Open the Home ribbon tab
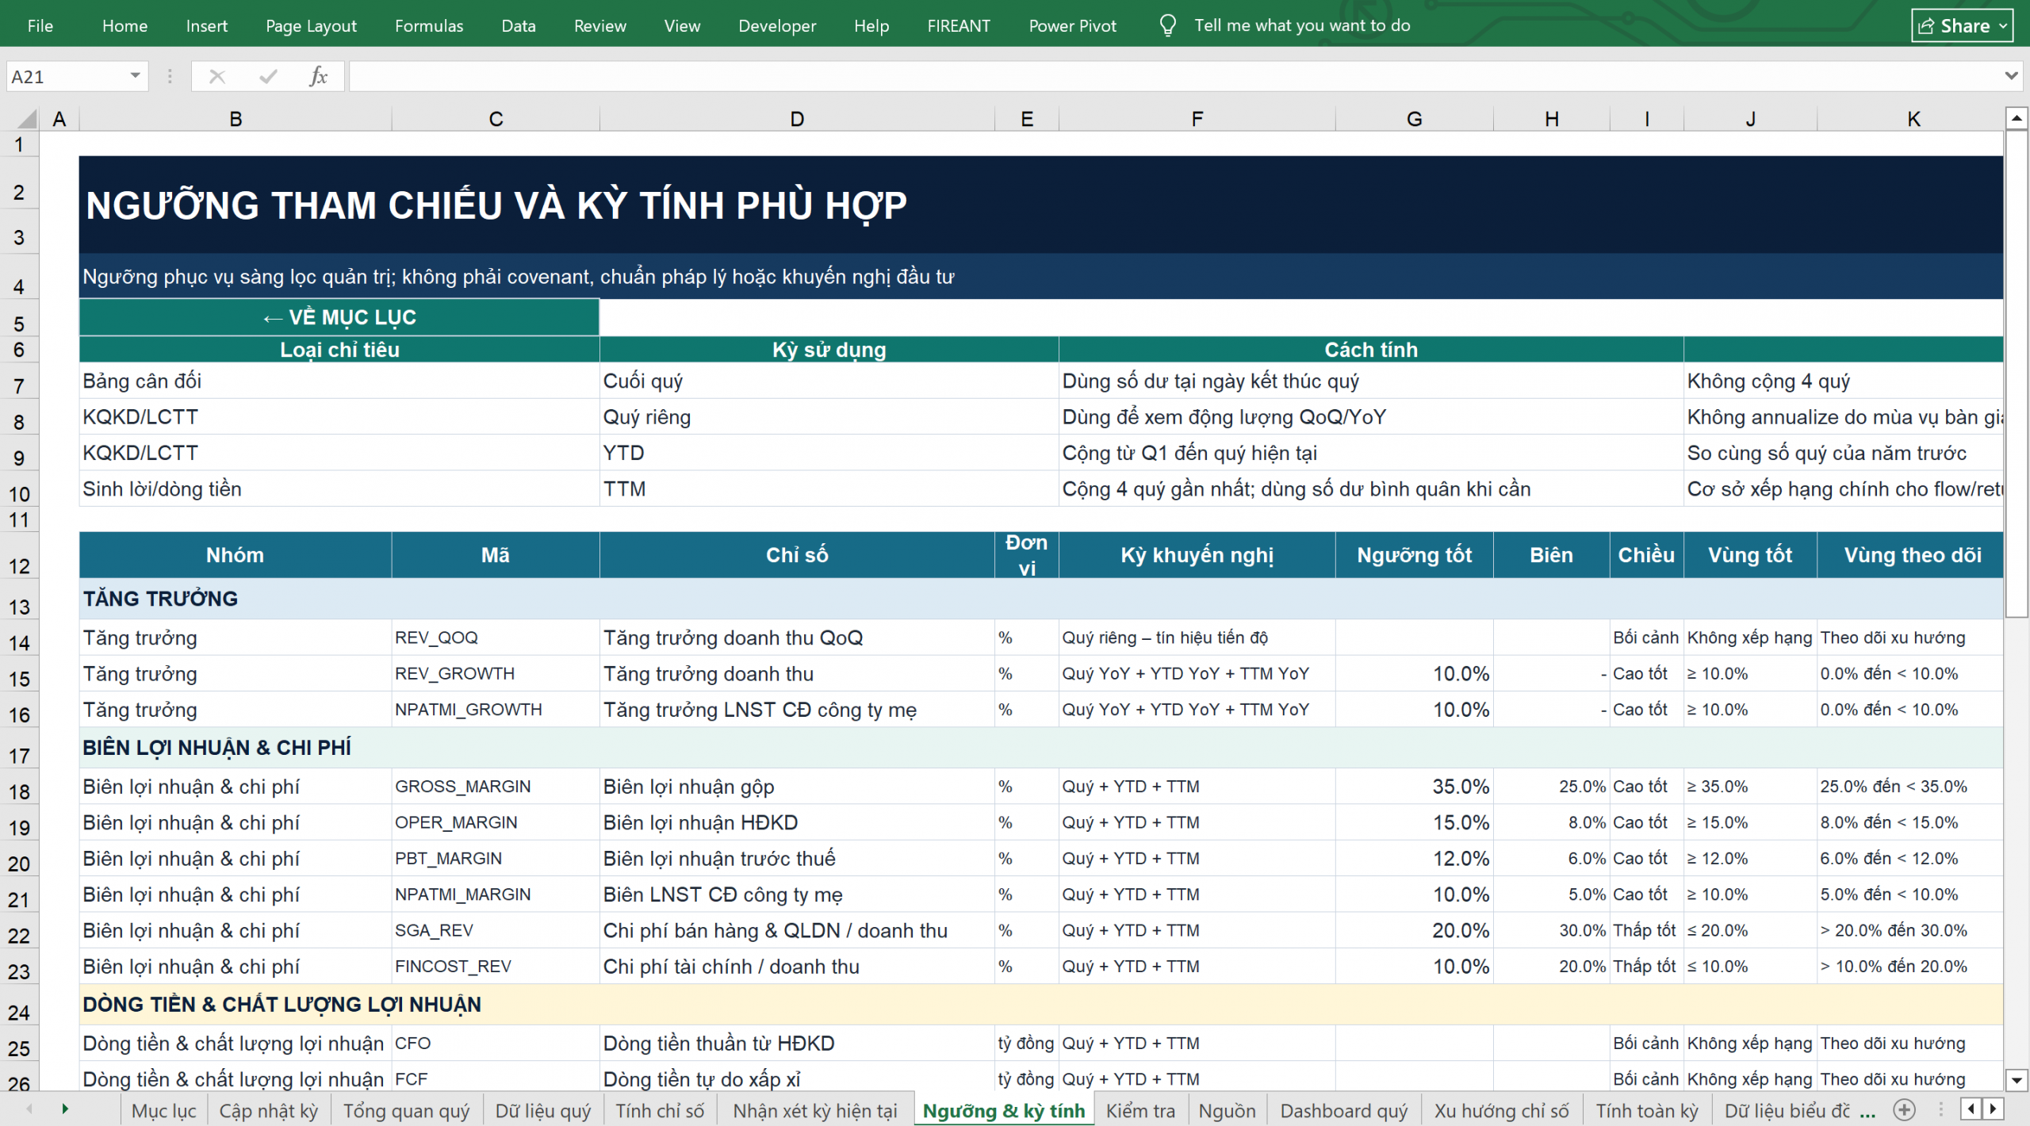 coord(124,25)
